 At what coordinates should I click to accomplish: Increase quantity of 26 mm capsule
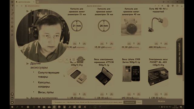point(112,43)
